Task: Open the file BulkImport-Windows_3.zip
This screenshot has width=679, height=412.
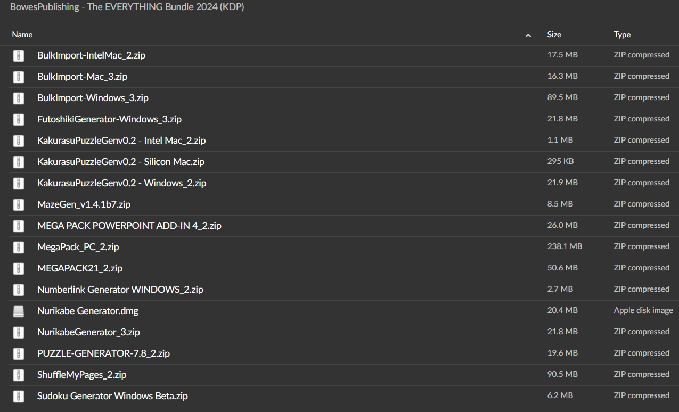Action: 93,98
